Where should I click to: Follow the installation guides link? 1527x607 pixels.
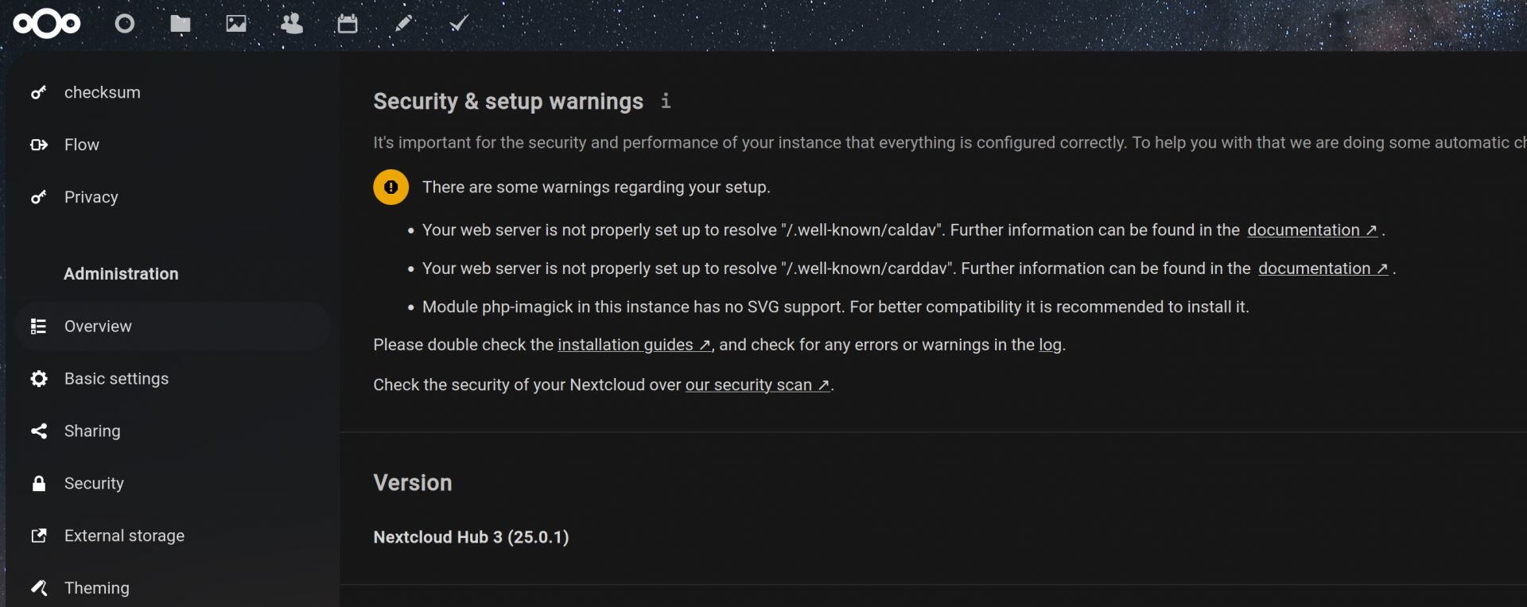click(634, 345)
